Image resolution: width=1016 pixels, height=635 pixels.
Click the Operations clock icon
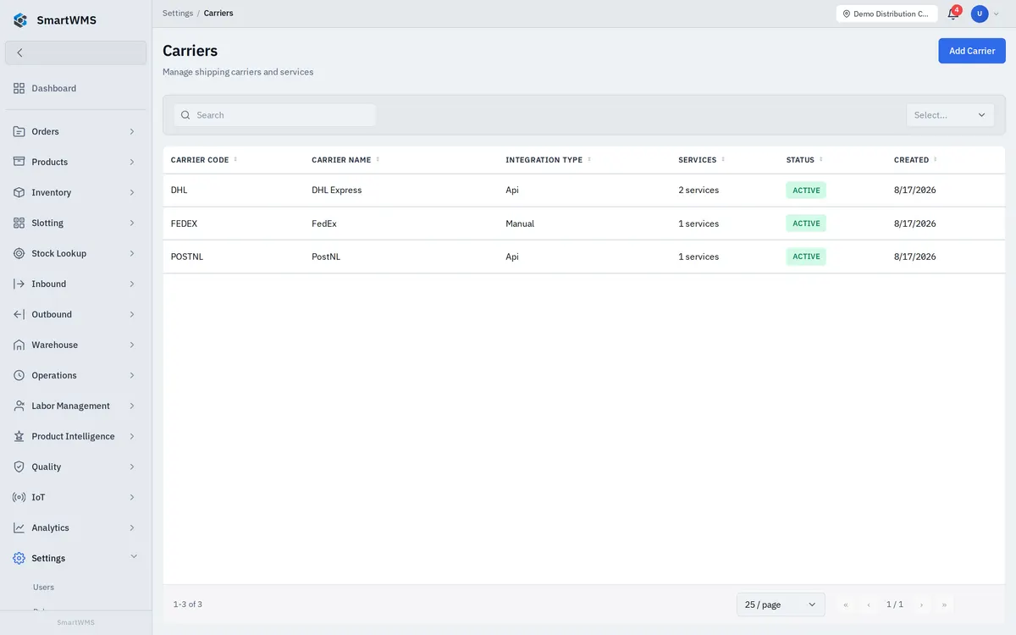(x=19, y=375)
